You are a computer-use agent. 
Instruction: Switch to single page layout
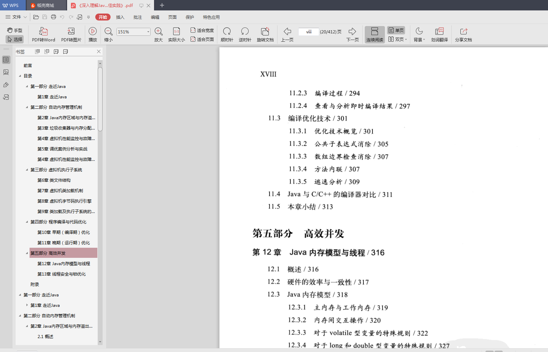point(396,30)
